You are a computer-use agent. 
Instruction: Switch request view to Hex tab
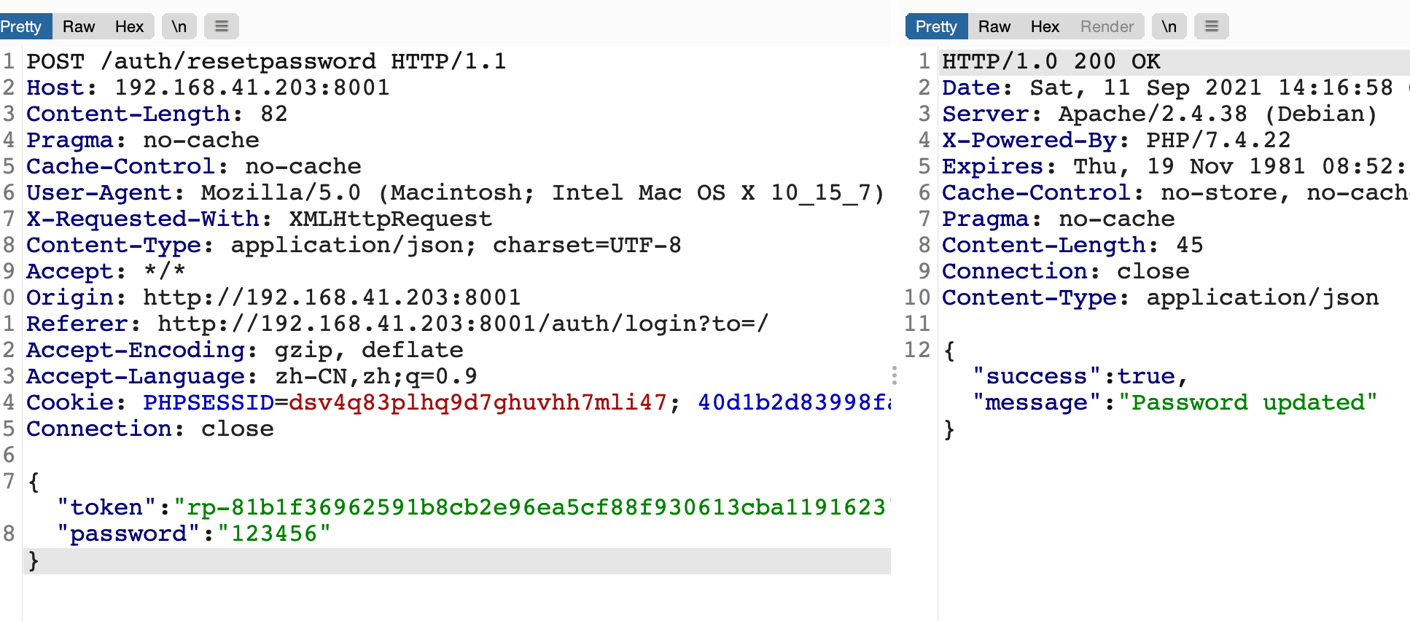tap(129, 27)
